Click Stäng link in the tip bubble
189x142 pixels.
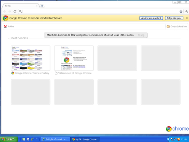click(x=141, y=35)
